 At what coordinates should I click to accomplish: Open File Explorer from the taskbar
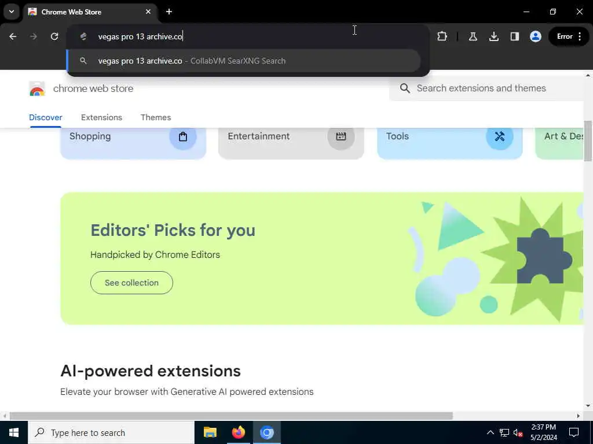210,432
